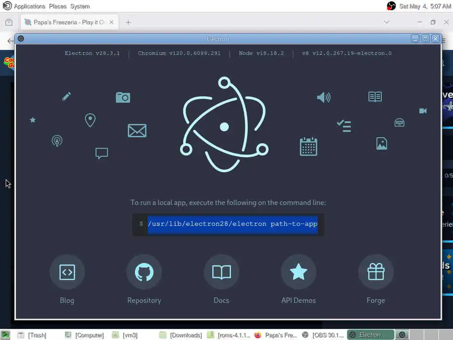The image size is (453, 340).
Task: Open the browser tab overview icon
Action: coord(9,22)
